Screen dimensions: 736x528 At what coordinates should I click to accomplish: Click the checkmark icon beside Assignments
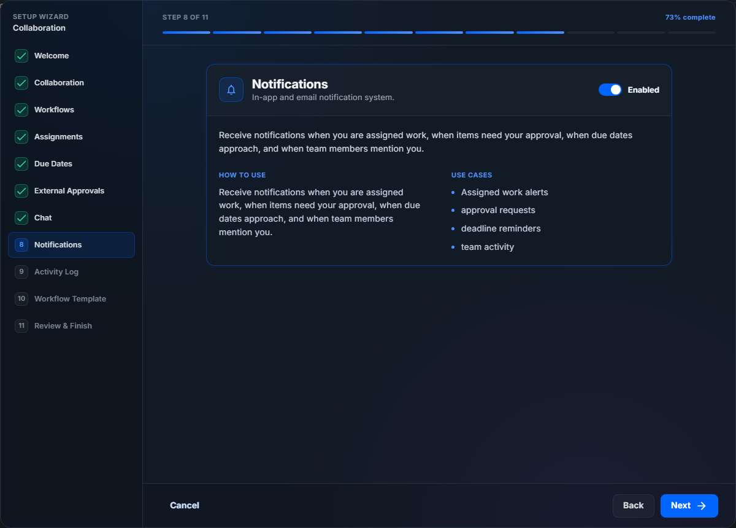tap(21, 137)
